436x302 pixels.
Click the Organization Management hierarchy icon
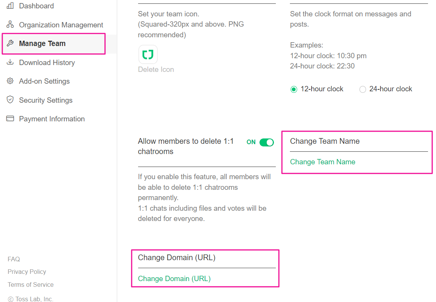click(x=10, y=25)
